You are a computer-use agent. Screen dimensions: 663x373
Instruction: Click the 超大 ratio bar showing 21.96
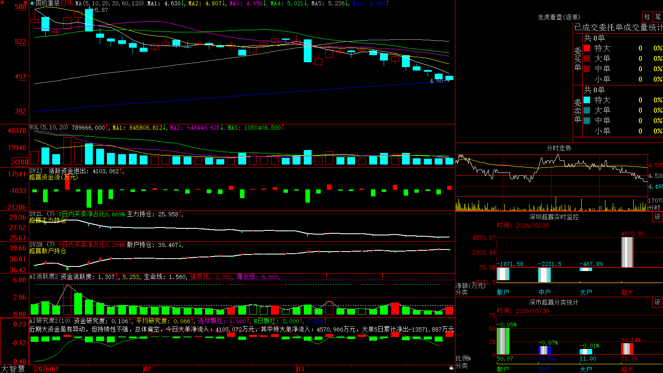point(627,349)
